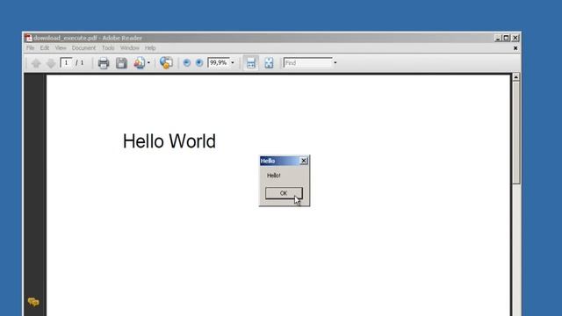
Task: Zoom out with the minus icon
Action: [187, 63]
